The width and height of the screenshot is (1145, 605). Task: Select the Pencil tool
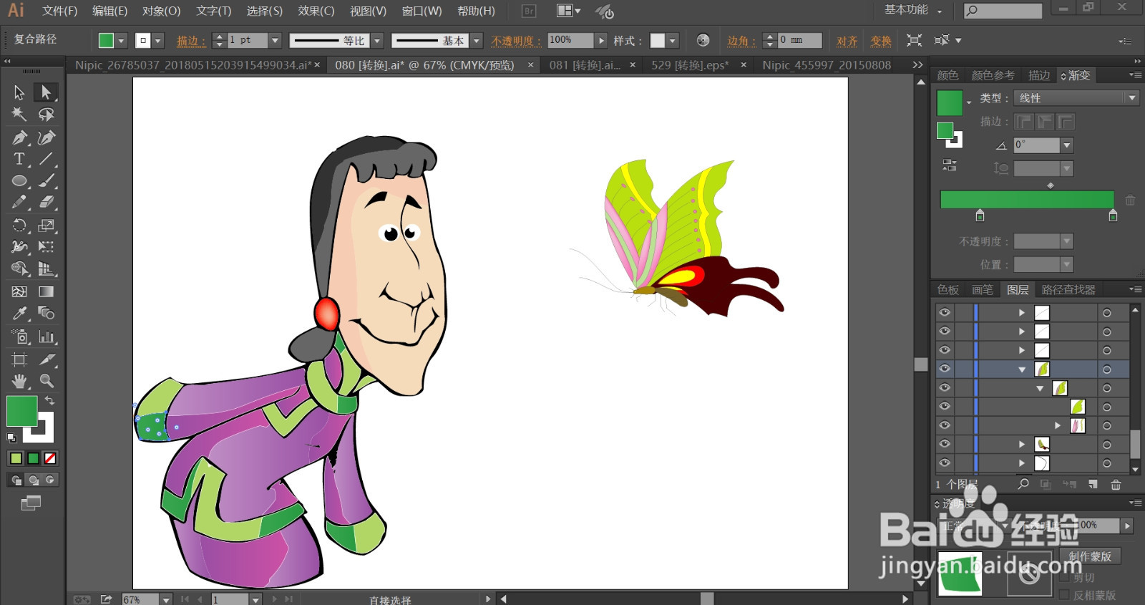coord(19,203)
